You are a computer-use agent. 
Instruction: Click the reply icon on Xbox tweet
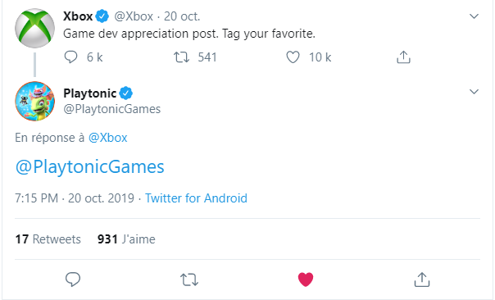point(70,57)
